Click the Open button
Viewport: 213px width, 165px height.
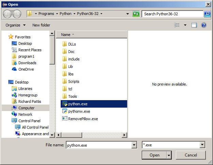pyautogui.click(x=154, y=155)
